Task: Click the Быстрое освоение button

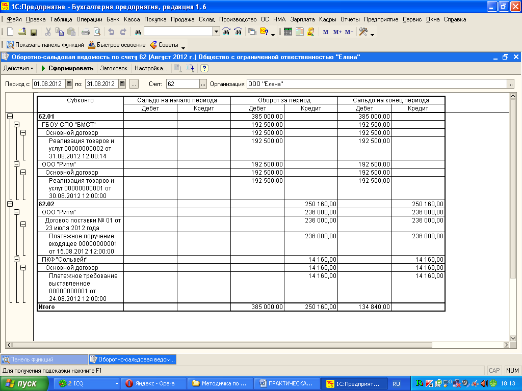Action: [117, 45]
